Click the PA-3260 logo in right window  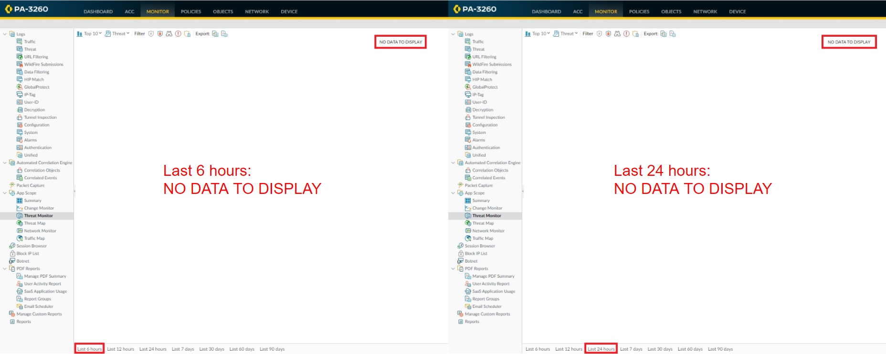[x=475, y=9]
